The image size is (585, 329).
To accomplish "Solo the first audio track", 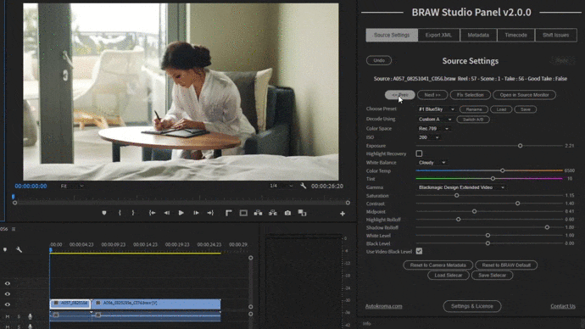I will [19, 316].
